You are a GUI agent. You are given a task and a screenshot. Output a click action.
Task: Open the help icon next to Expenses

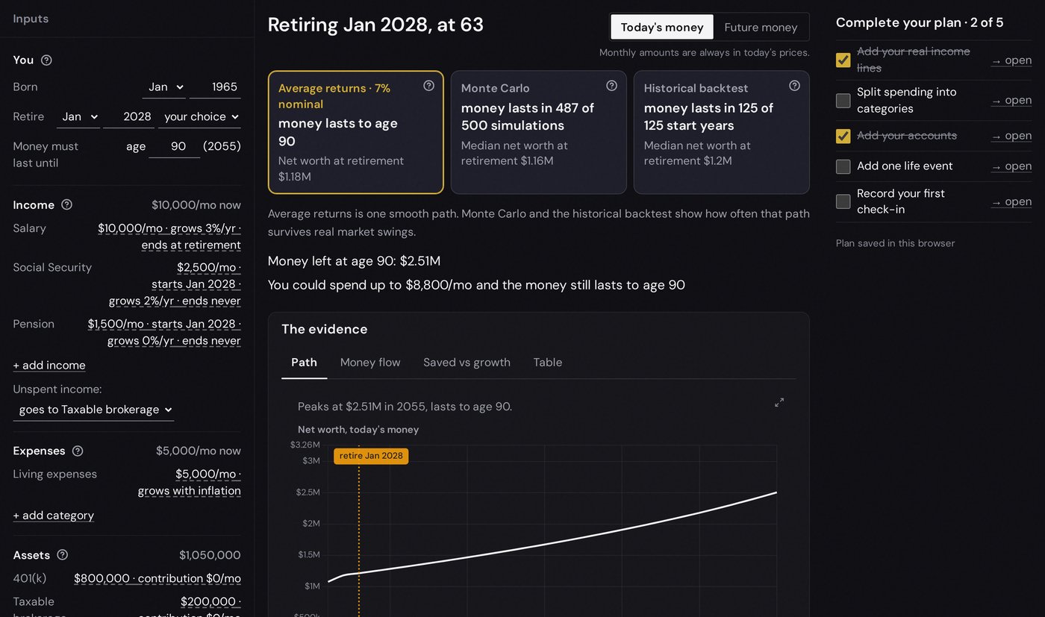[78, 451]
